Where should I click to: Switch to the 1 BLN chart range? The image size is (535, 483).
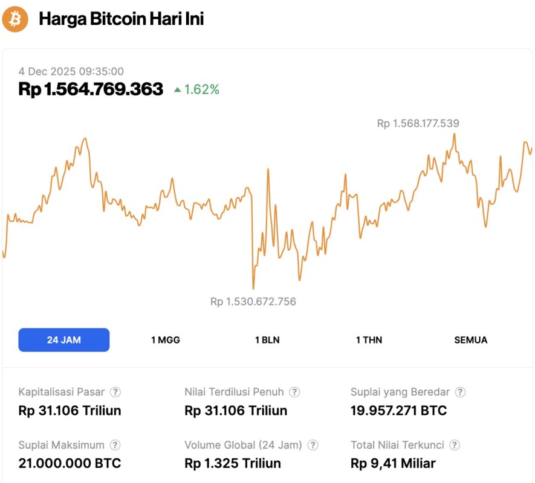[267, 340]
